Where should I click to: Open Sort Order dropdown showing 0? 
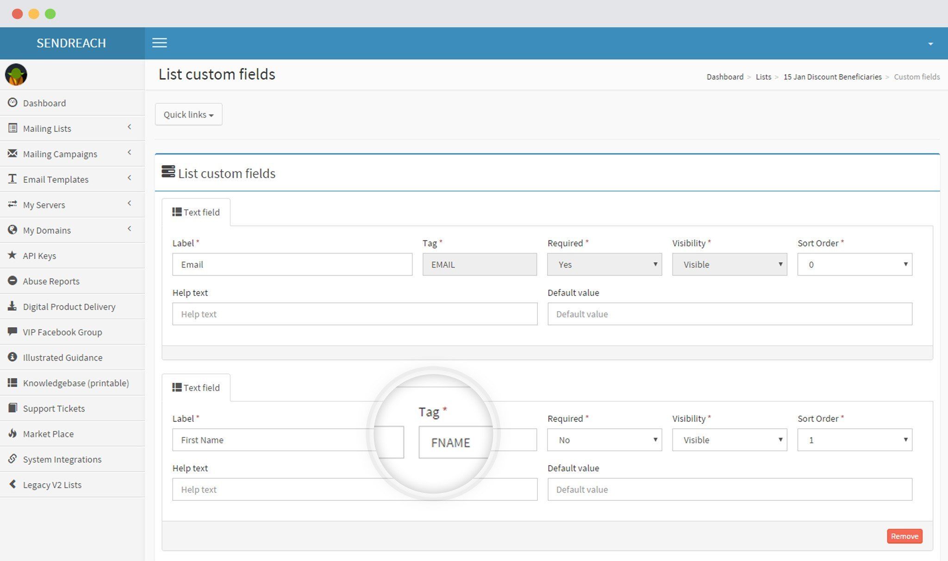[x=854, y=264]
